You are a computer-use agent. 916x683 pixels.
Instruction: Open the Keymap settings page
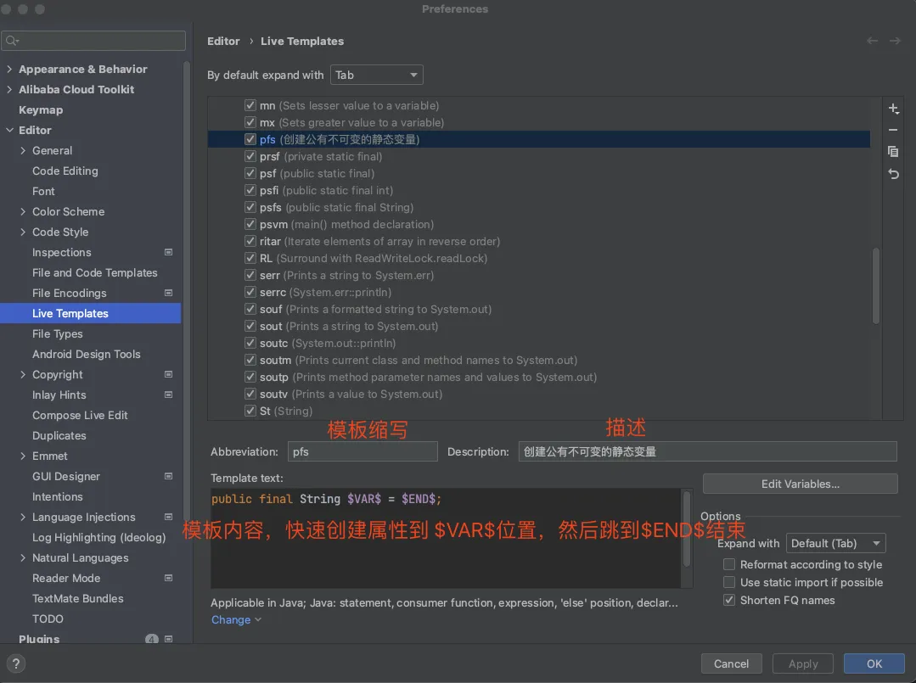pyautogui.click(x=41, y=109)
